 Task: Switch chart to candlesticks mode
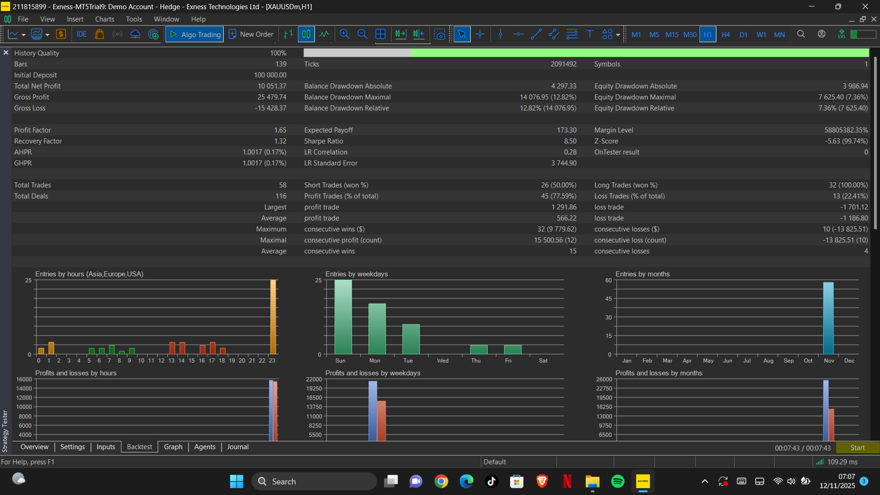(x=306, y=34)
